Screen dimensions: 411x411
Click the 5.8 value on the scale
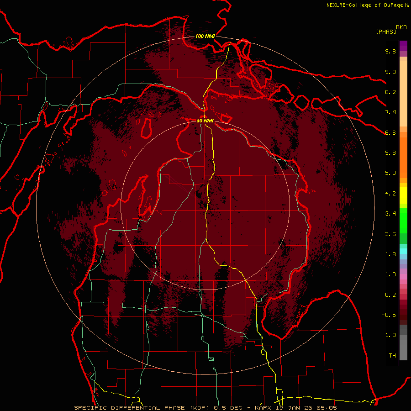coord(390,153)
